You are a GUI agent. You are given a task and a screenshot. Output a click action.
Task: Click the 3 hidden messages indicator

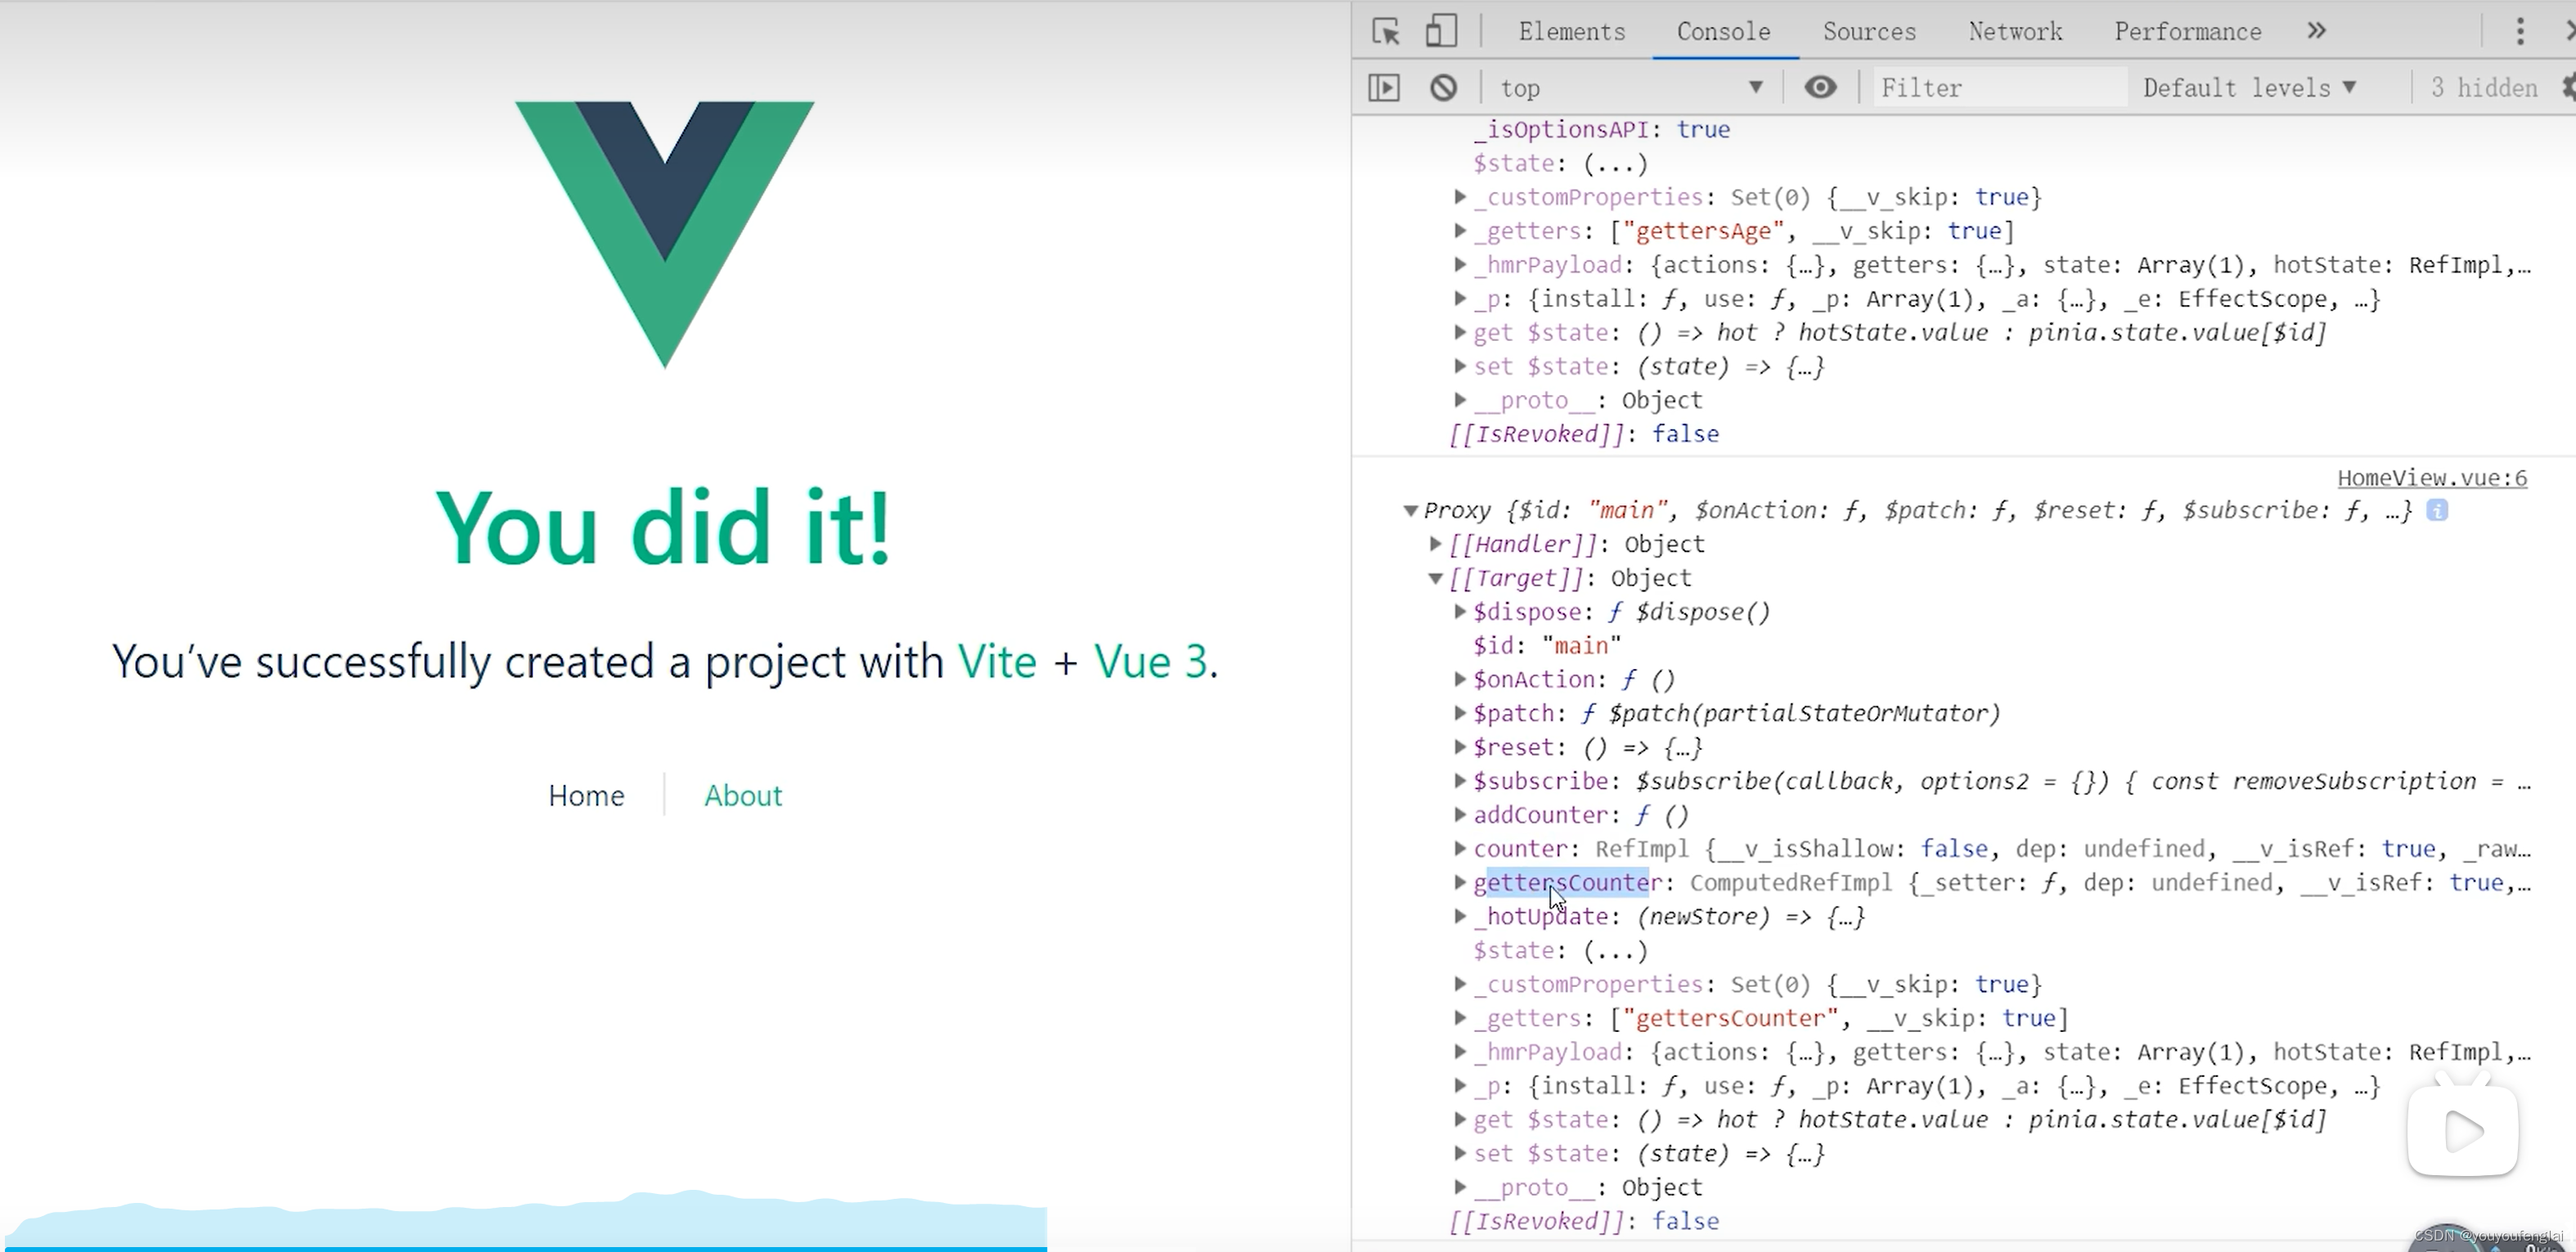(2484, 88)
